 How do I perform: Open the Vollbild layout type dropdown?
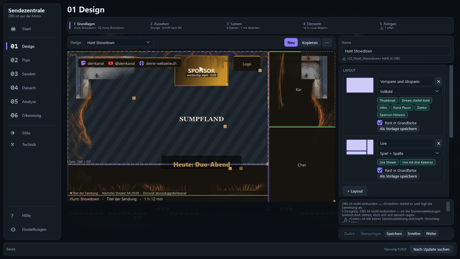click(x=409, y=92)
